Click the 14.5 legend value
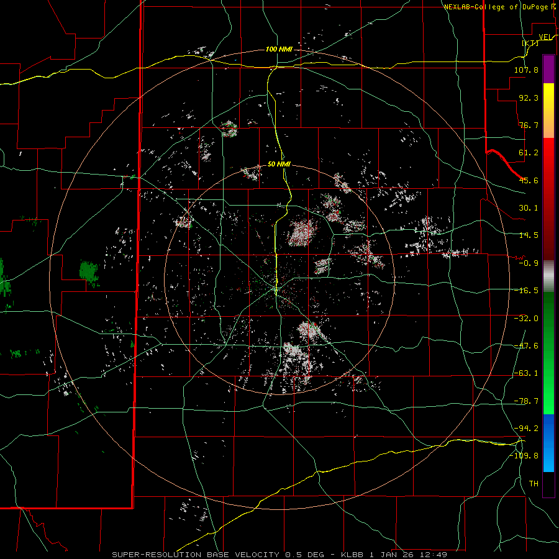The width and height of the screenshot is (559, 559). pos(529,235)
